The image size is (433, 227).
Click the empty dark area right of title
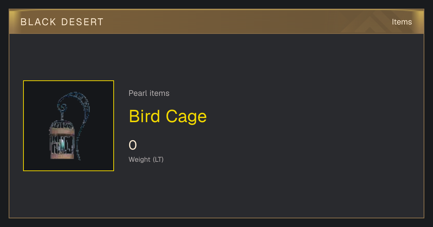[310, 116]
